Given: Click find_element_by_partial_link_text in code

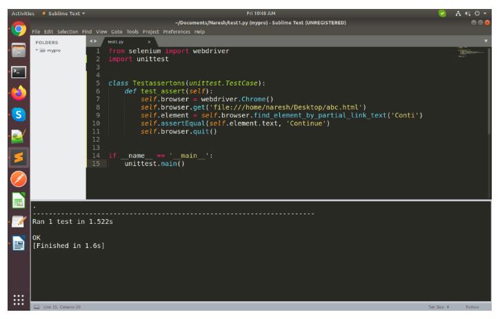Looking at the screenshot, I should (320, 115).
